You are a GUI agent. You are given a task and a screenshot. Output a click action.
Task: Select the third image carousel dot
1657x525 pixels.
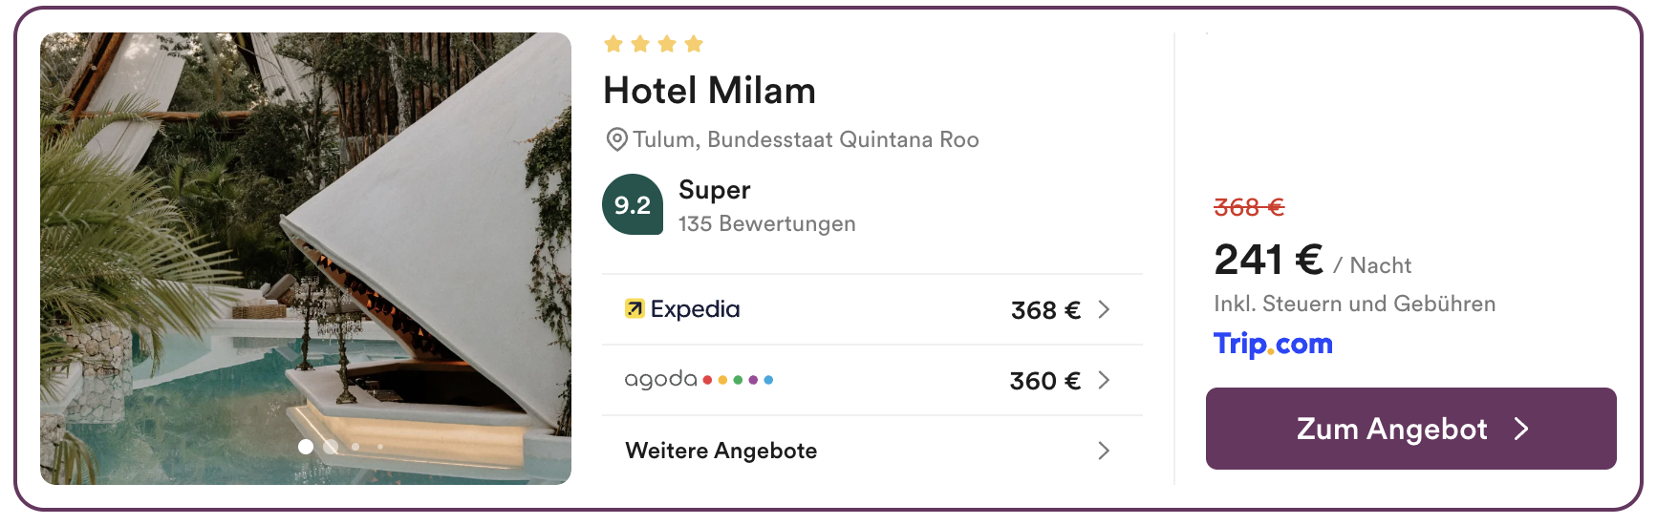[355, 446]
